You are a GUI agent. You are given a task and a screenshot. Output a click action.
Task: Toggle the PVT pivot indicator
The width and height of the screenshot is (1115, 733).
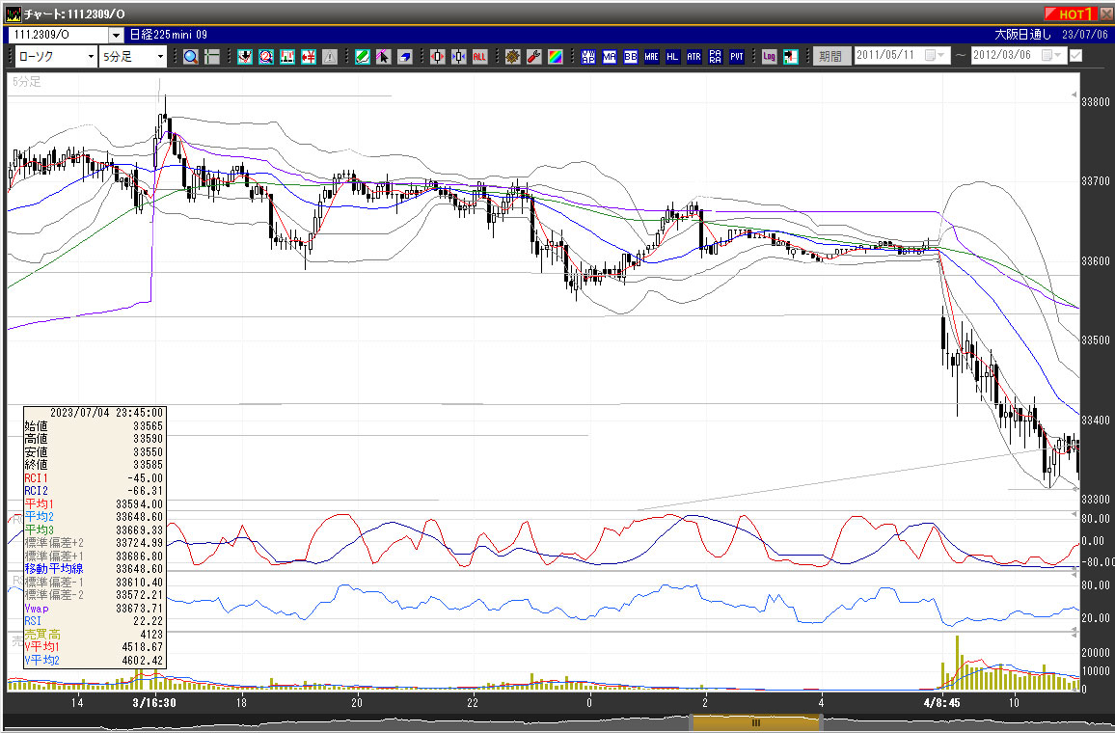pos(737,57)
